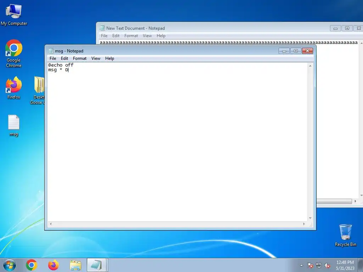Show hidden tray icons arrow
The image size is (363, 272).
301,265
